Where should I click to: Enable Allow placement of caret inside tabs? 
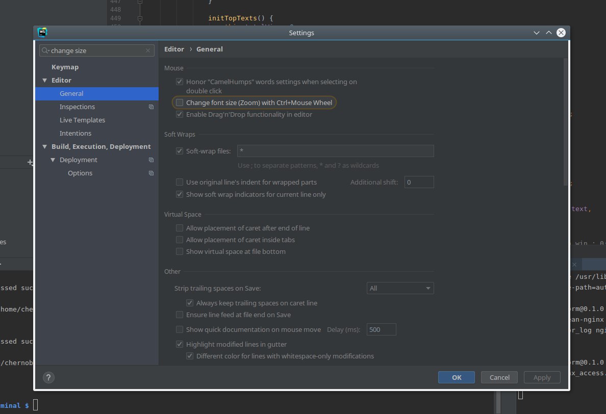coord(180,240)
